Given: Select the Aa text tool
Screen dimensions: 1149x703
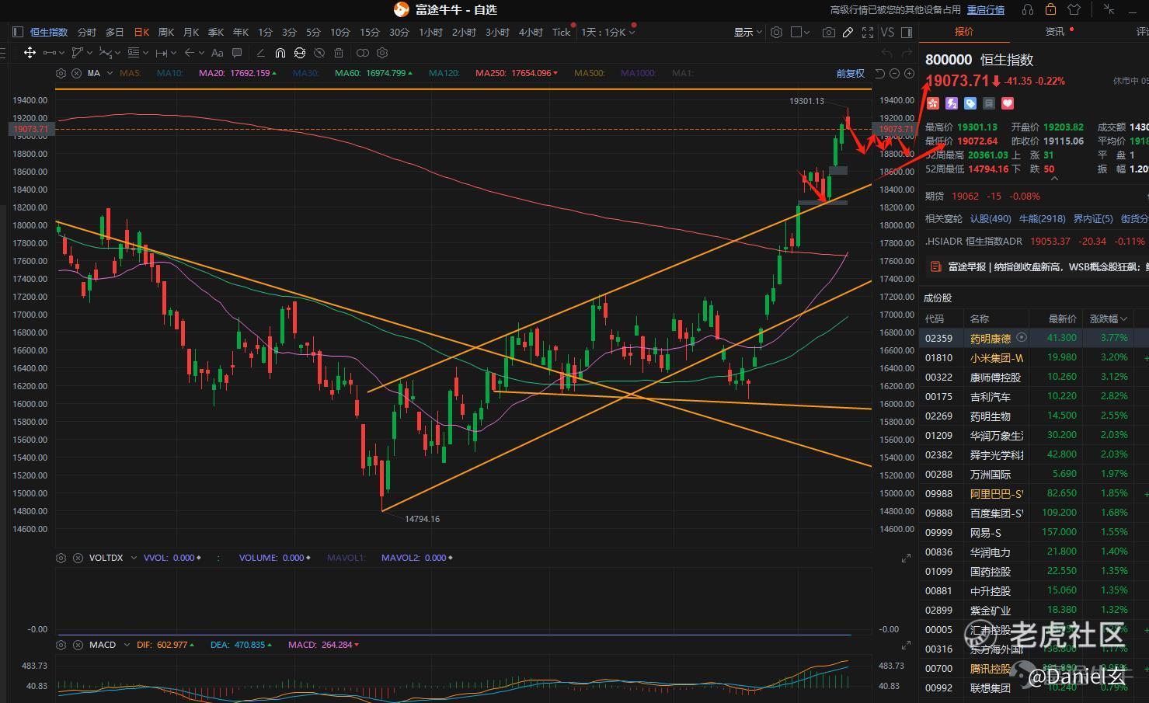Looking at the screenshot, I should [218, 53].
